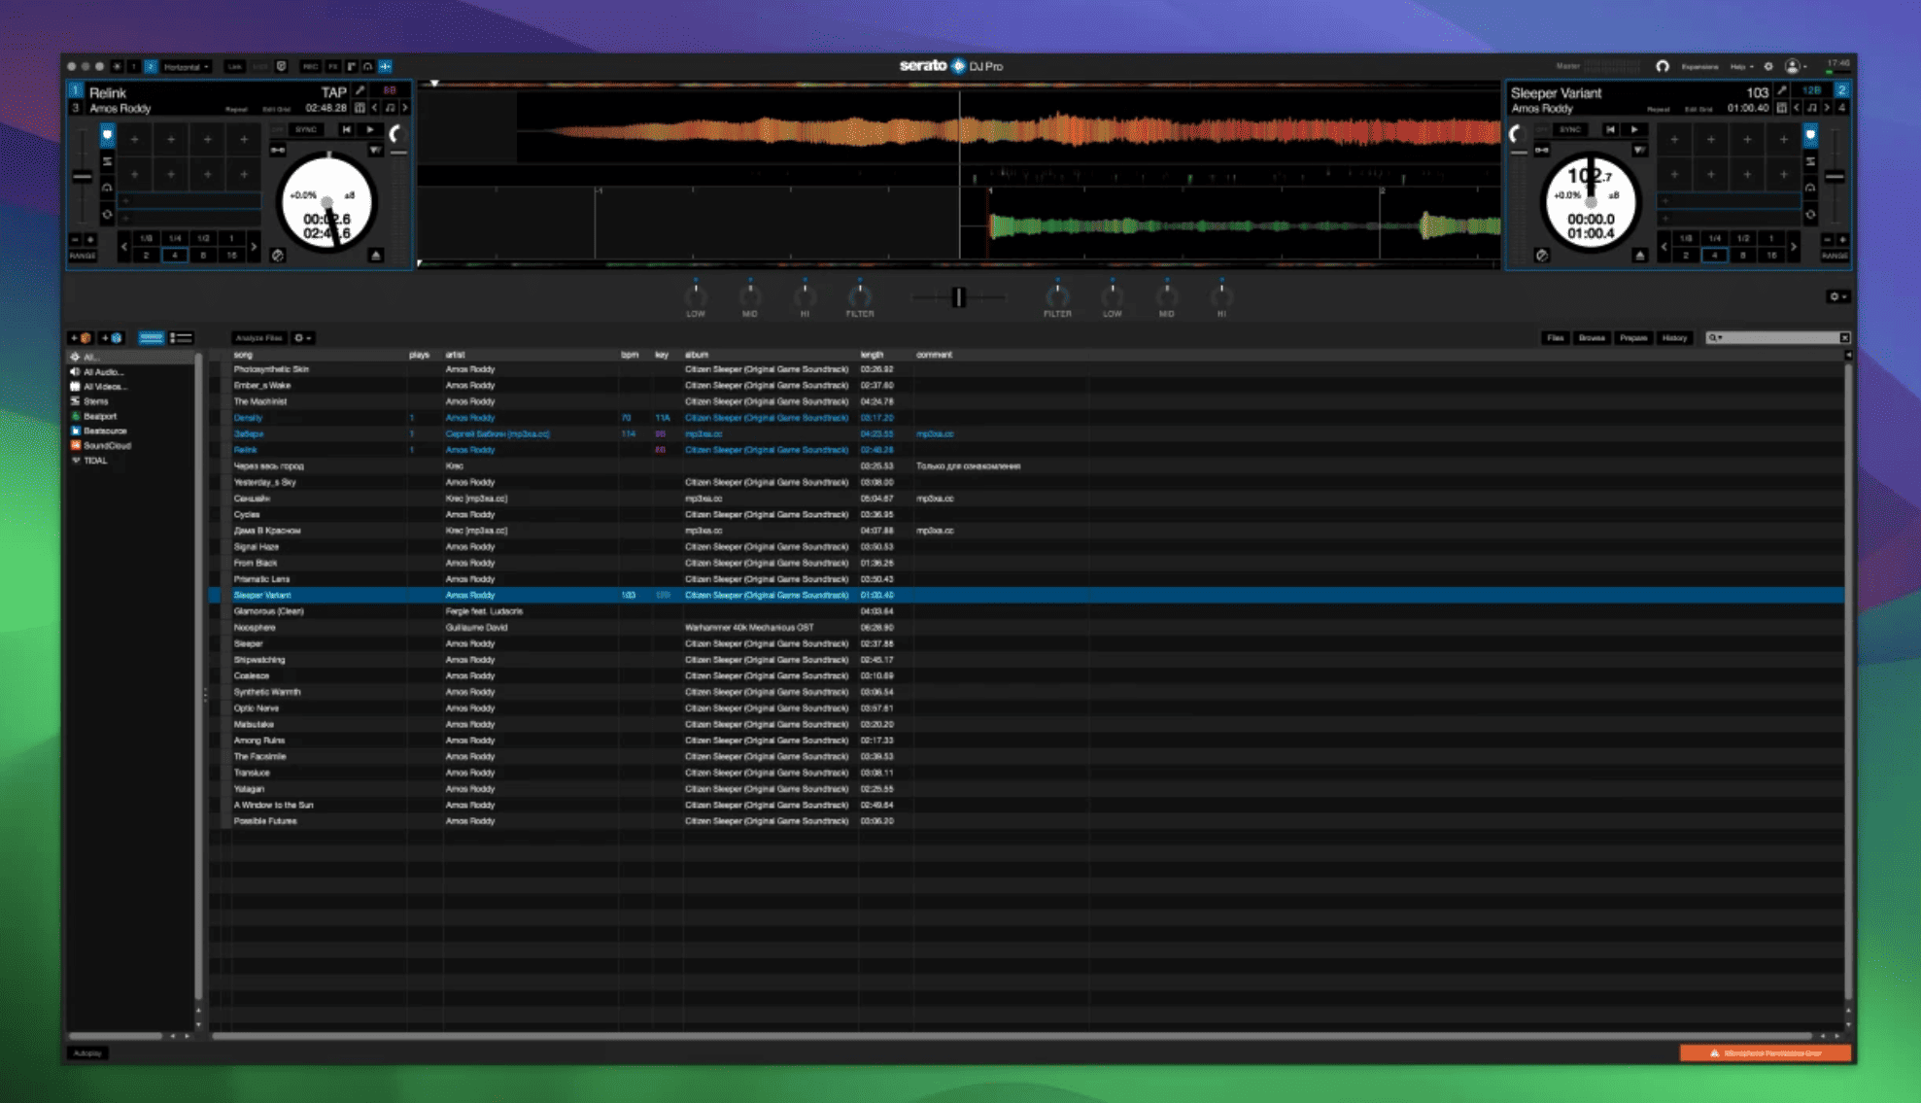Click the TAP tempo button on Relink deck
The width and height of the screenshot is (1921, 1103).
pos(333,92)
